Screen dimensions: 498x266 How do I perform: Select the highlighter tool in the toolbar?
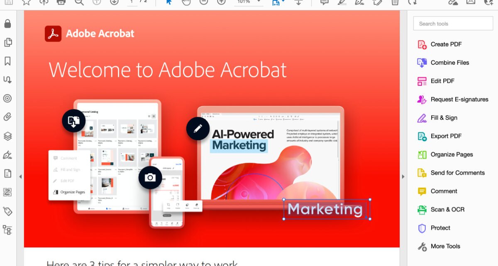coord(342,2)
